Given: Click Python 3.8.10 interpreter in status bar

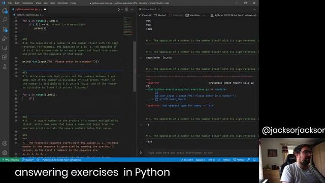Looking at the screenshot, I should click(61, 160).
